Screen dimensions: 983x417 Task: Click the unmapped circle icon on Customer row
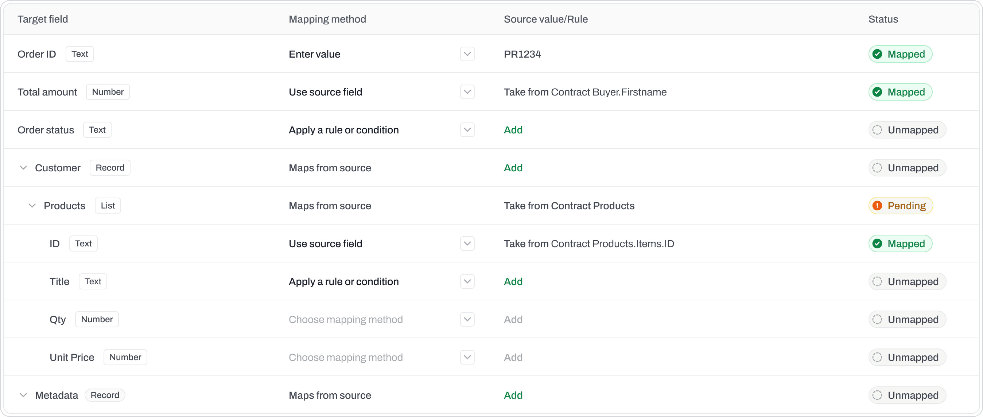(x=877, y=168)
